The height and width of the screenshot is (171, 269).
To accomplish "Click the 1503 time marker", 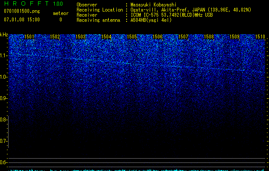I will tap(81, 37).
